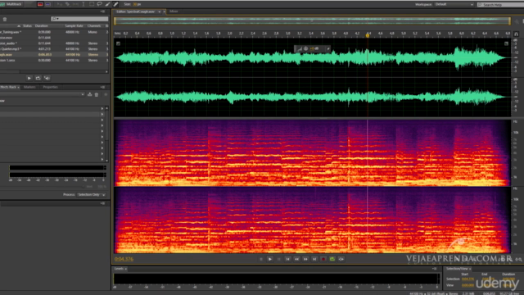The image size is (524, 295).
Task: Open the Workspace dropdown
Action: [x=454, y=4]
